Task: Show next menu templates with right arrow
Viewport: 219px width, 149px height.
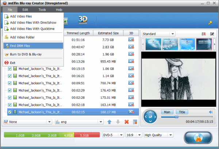Action: click(215, 44)
